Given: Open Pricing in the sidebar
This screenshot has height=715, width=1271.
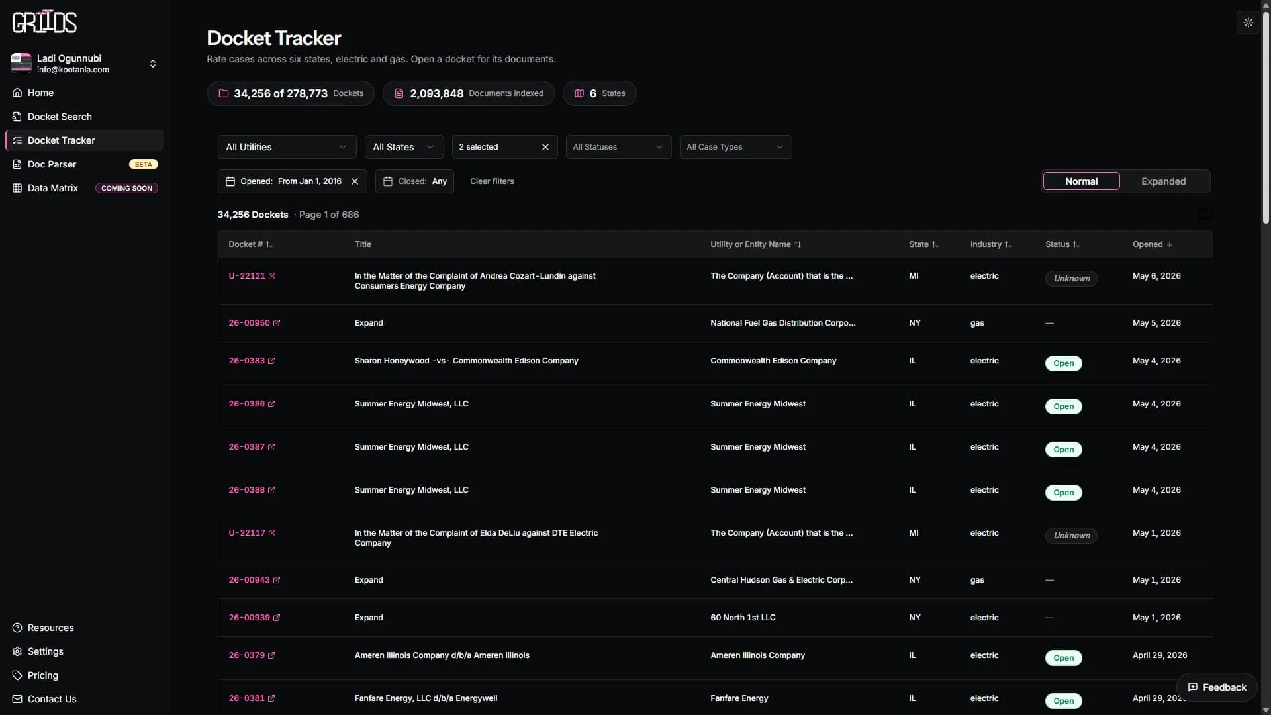Looking at the screenshot, I should click(84, 675).
